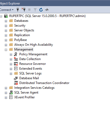Open Activity Monitor pulse icon
Viewport: 110px width, 122px height.
point(47,10)
